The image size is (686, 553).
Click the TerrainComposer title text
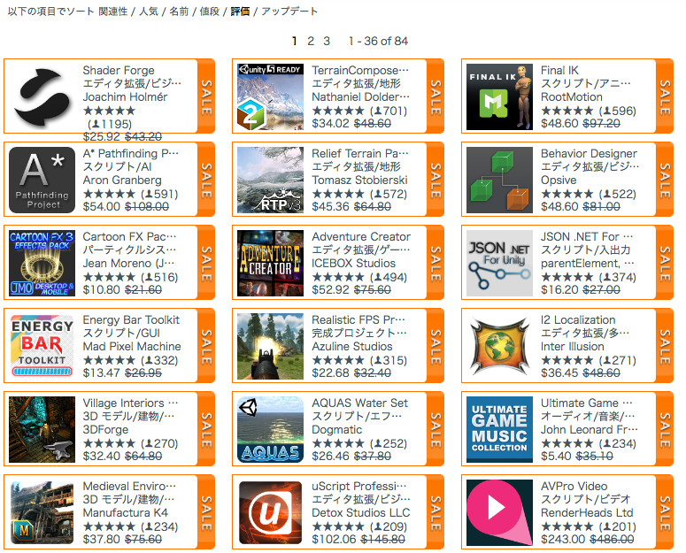pyautogui.click(x=360, y=71)
